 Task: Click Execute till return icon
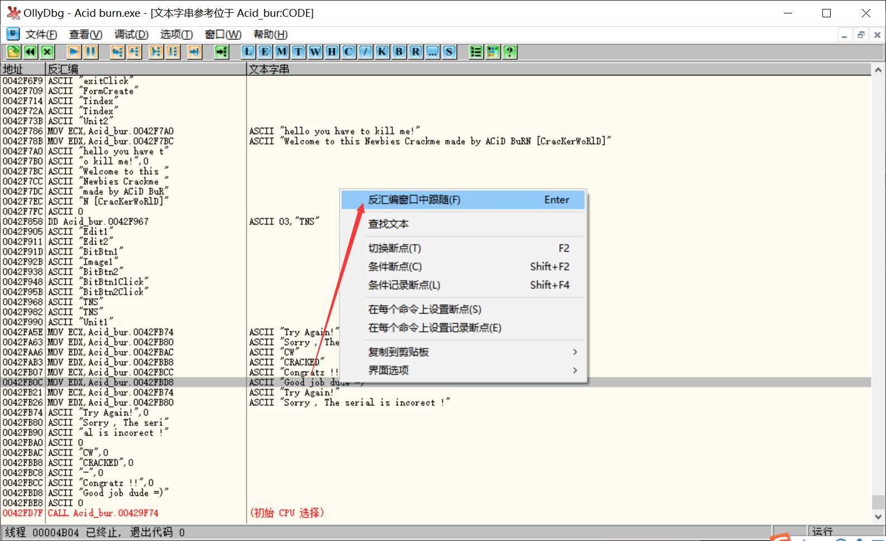pyautogui.click(x=194, y=52)
